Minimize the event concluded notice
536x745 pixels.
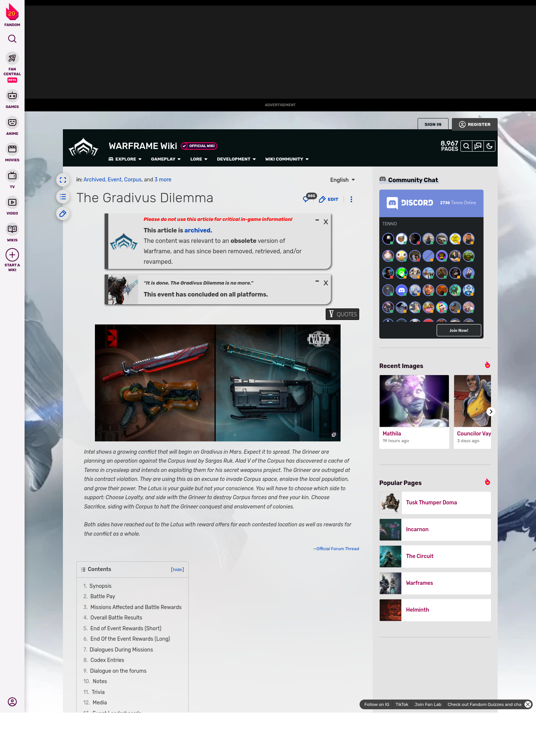pos(317,281)
